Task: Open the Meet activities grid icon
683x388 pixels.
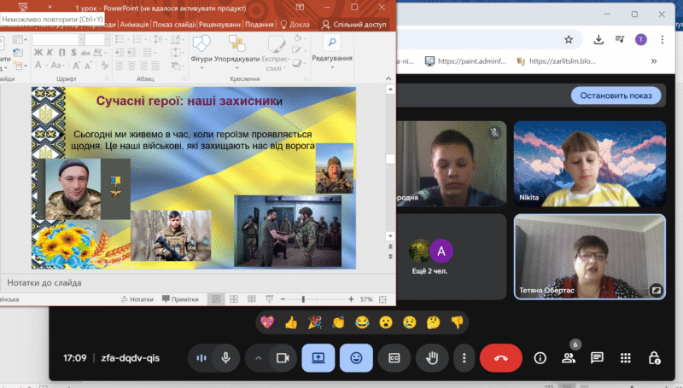Action: click(x=626, y=358)
